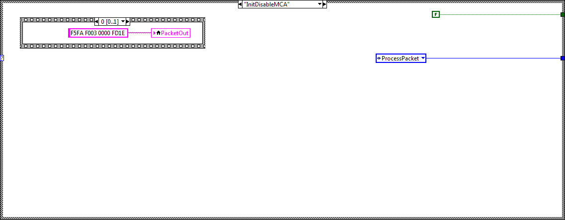Open the InitDisableMCA case selector dropdown
The width and height of the screenshot is (565, 220).
click(319, 4)
